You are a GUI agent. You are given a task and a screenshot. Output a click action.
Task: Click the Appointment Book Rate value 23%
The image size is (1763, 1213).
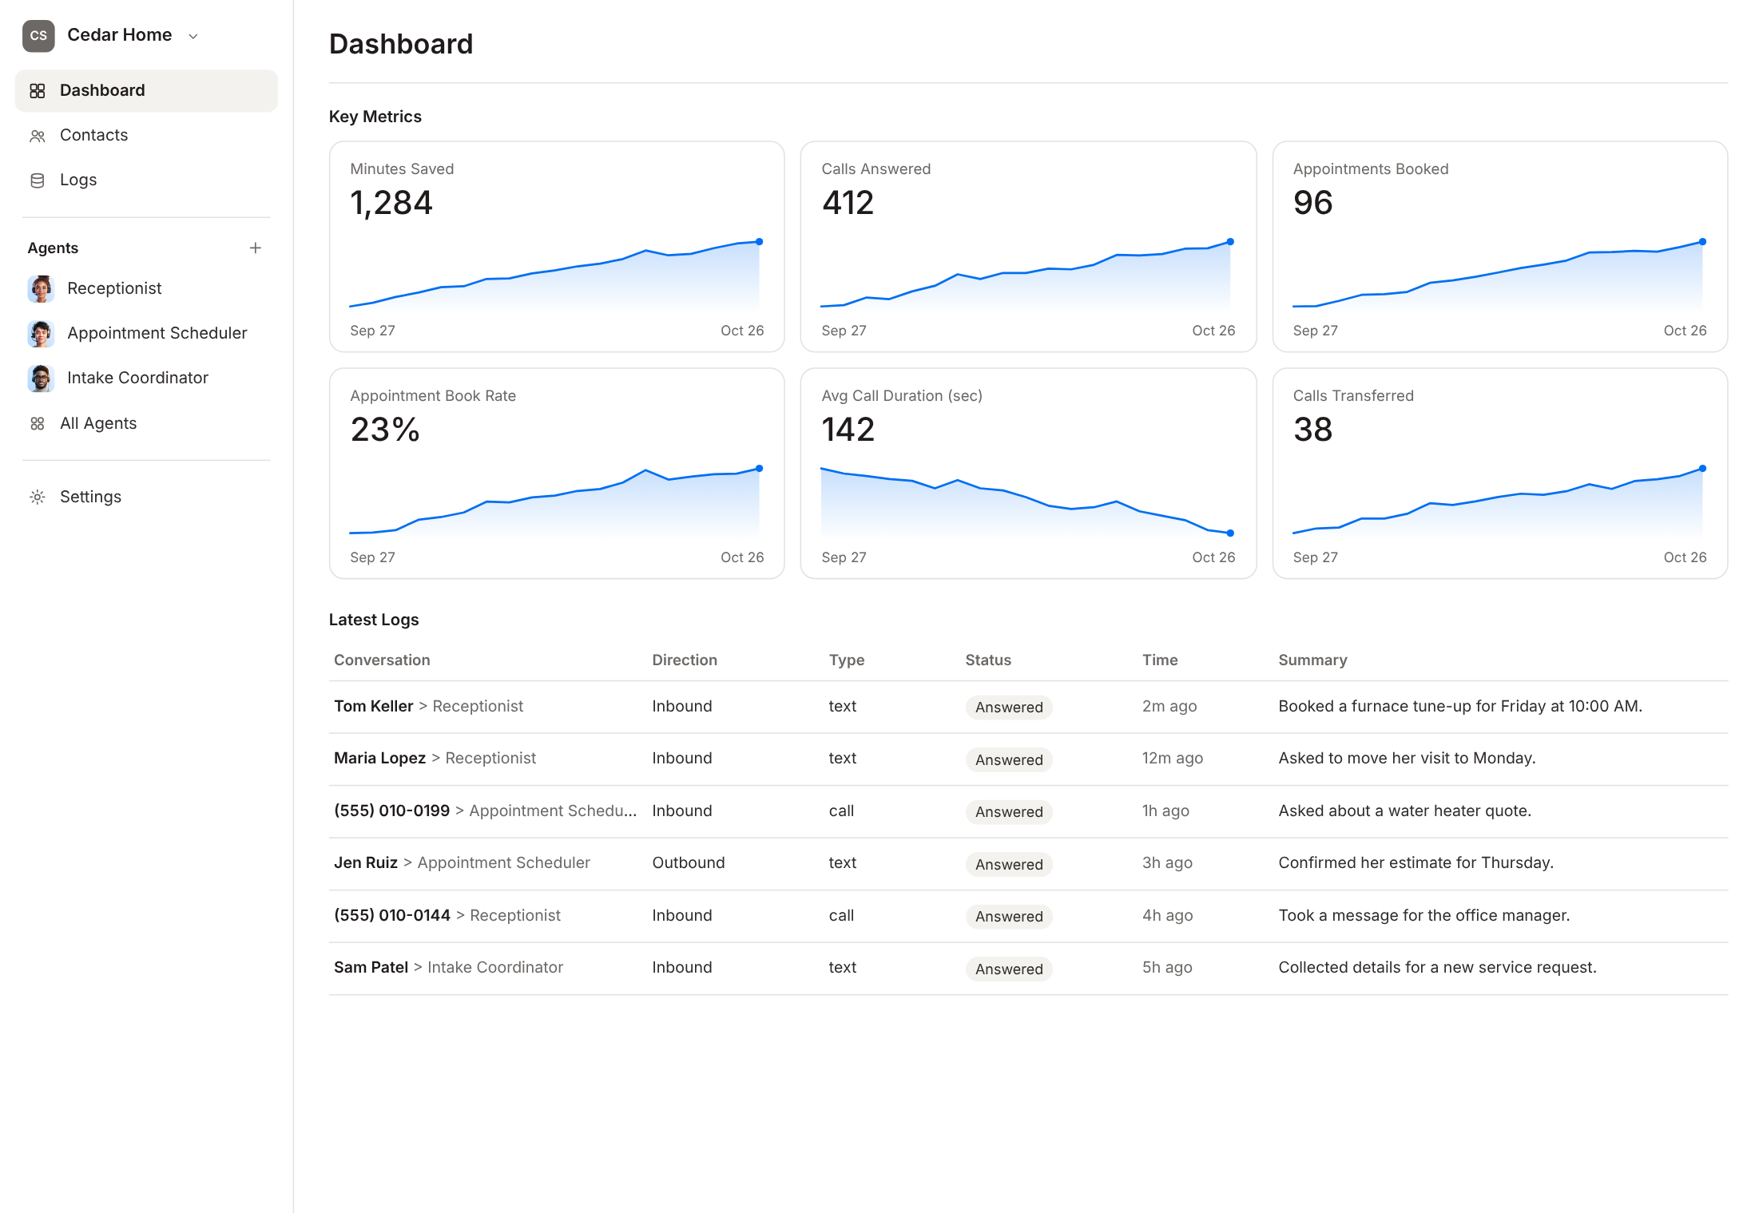[385, 430]
